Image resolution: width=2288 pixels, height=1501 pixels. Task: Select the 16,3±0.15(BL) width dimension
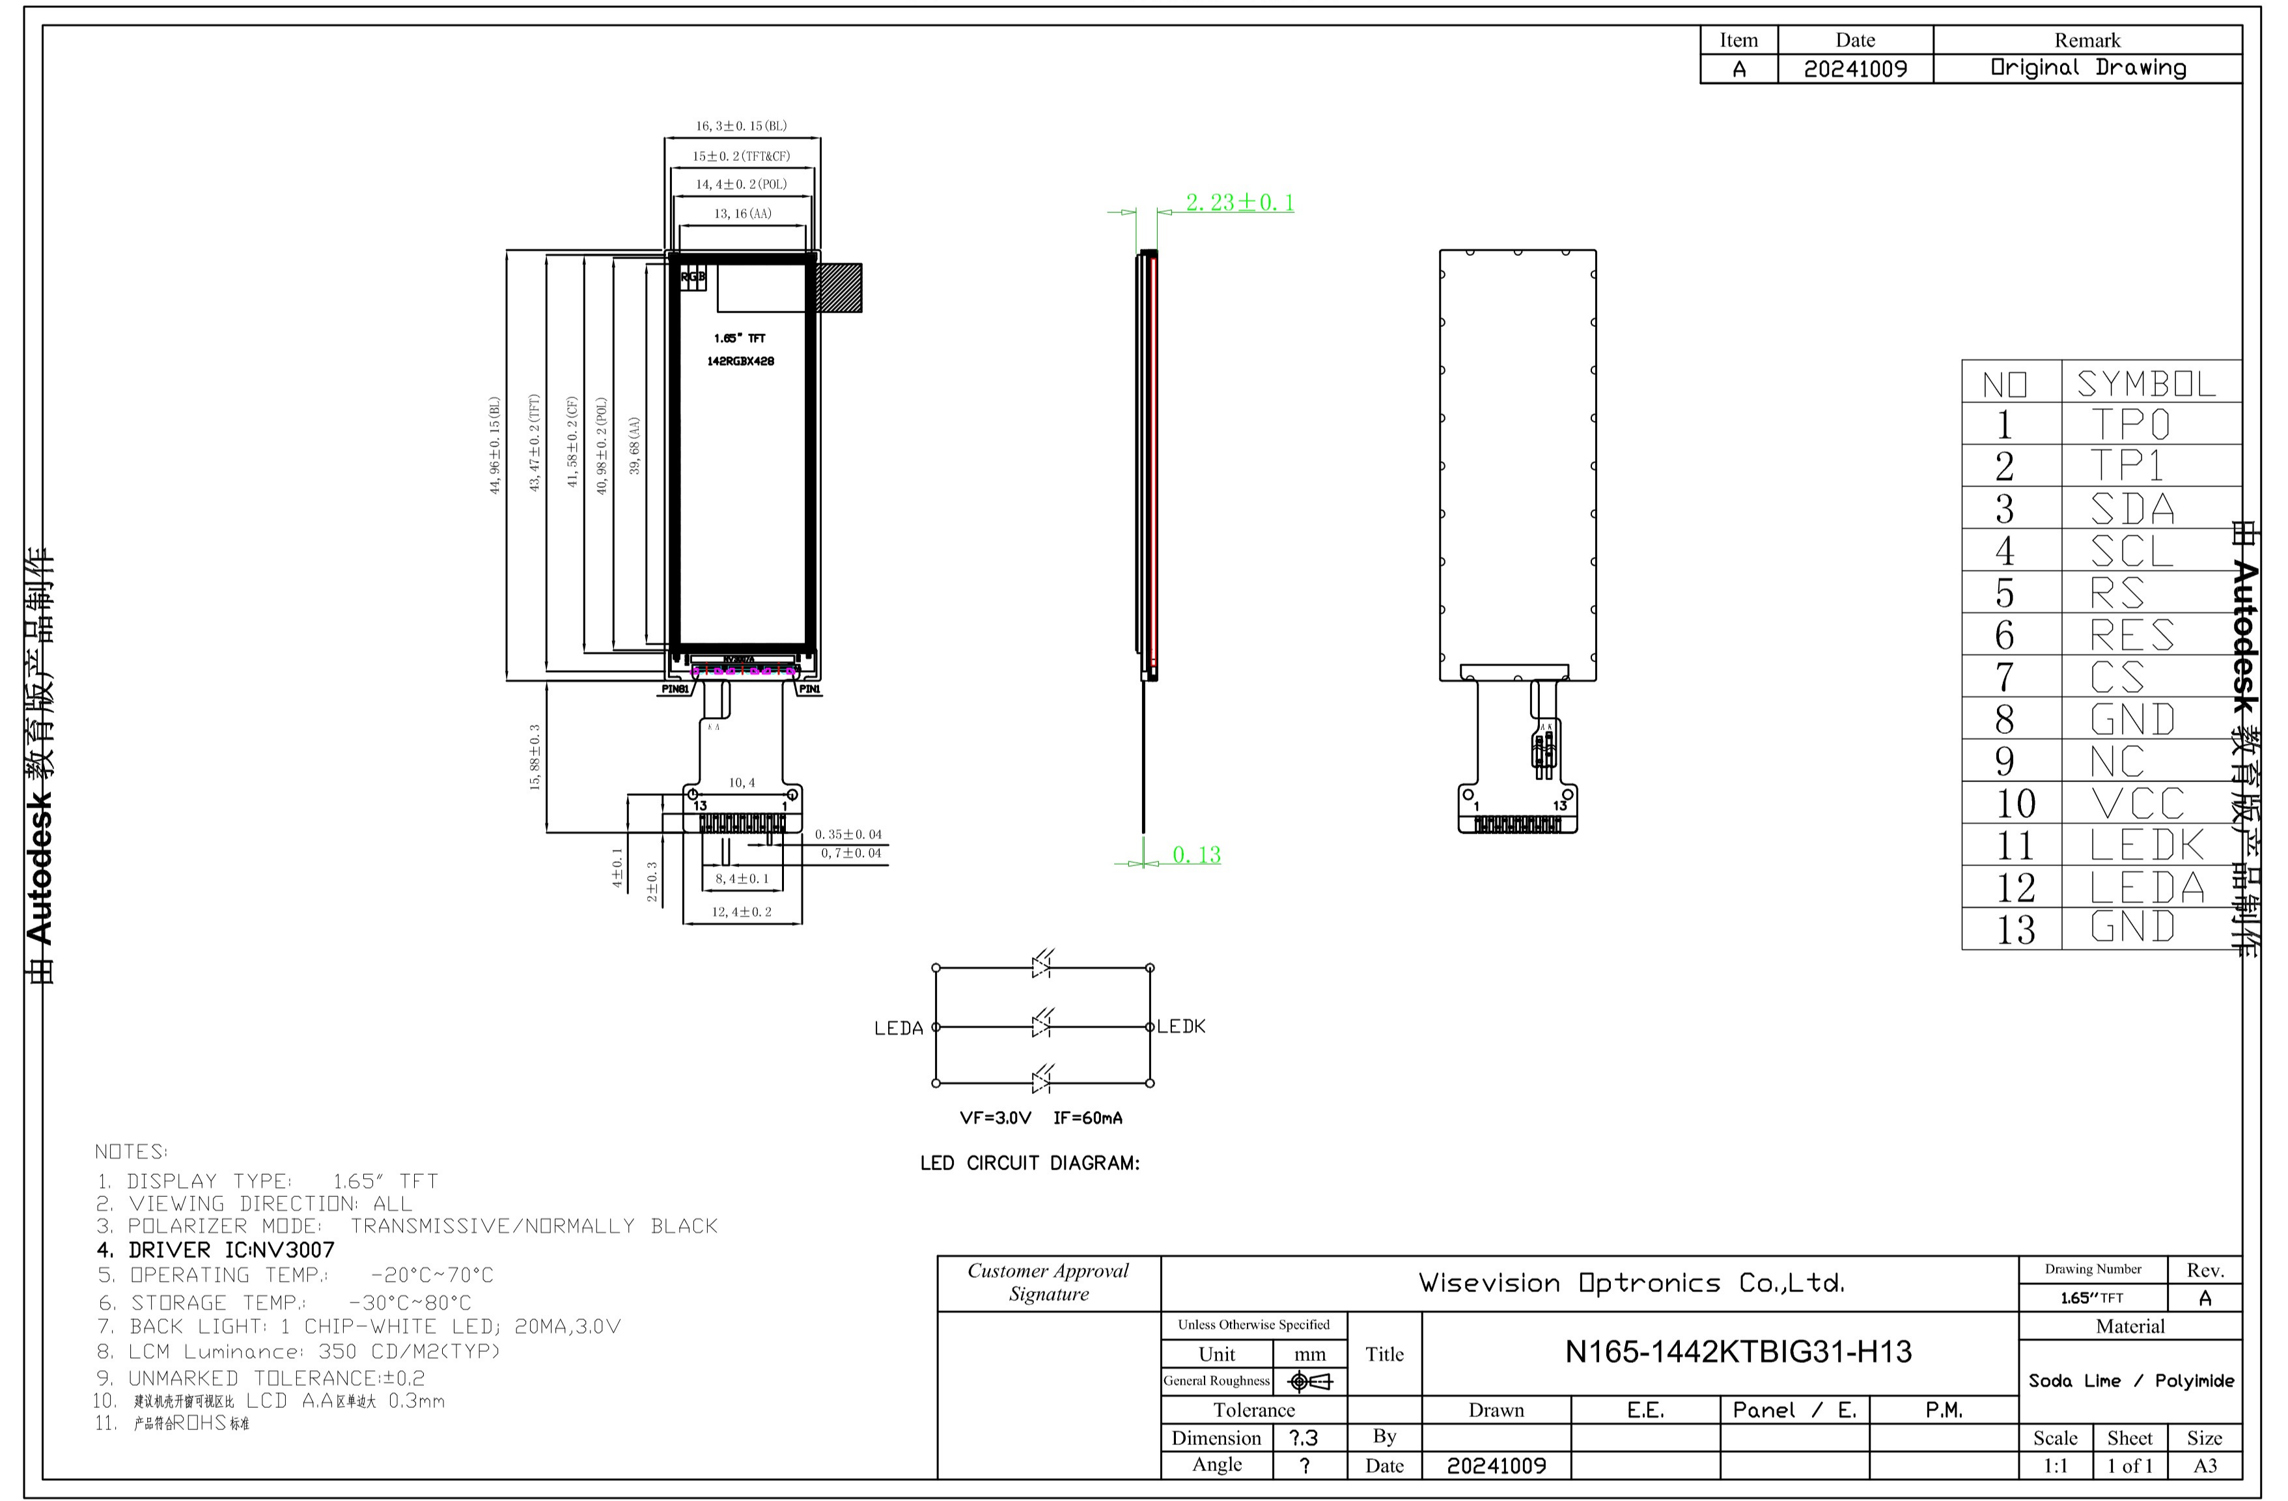[x=741, y=126]
